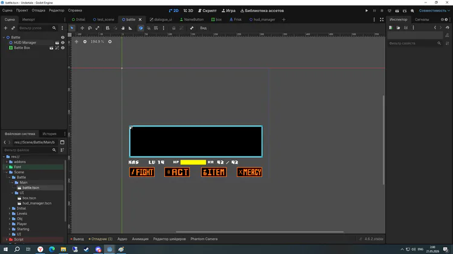Expand the Levels folder
Image resolution: width=453 pixels, height=254 pixels.
(x=10, y=214)
